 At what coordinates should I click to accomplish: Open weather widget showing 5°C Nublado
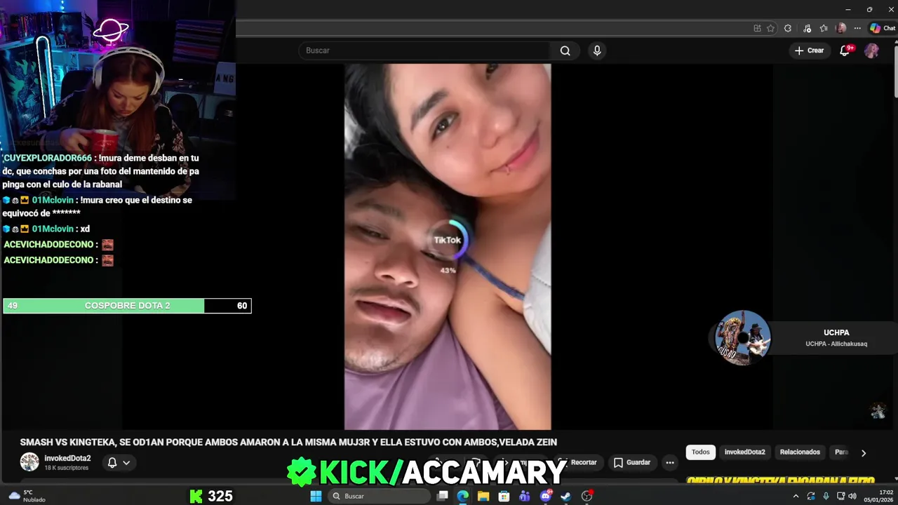pyautogui.click(x=27, y=496)
